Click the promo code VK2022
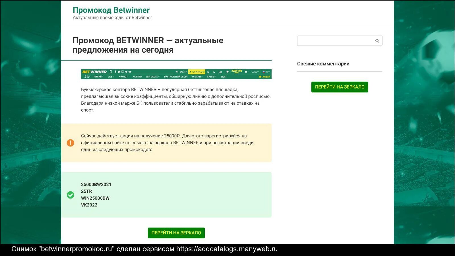The width and height of the screenshot is (455, 256). [x=89, y=205]
